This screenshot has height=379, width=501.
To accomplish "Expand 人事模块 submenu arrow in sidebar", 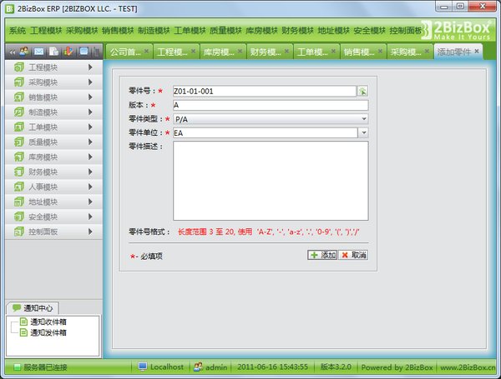I will tap(90, 187).
